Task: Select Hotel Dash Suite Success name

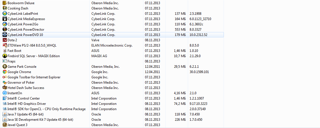Action: [26, 88]
